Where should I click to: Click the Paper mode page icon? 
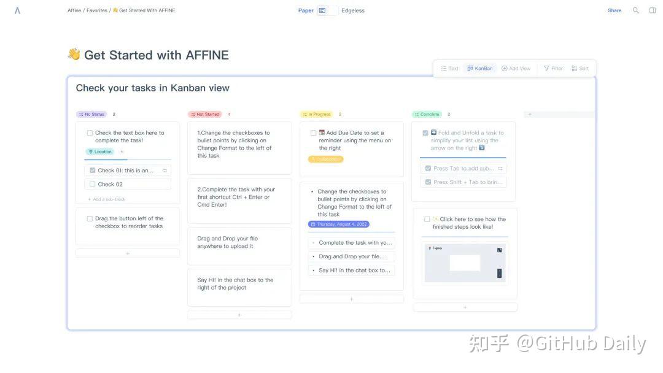322,10
